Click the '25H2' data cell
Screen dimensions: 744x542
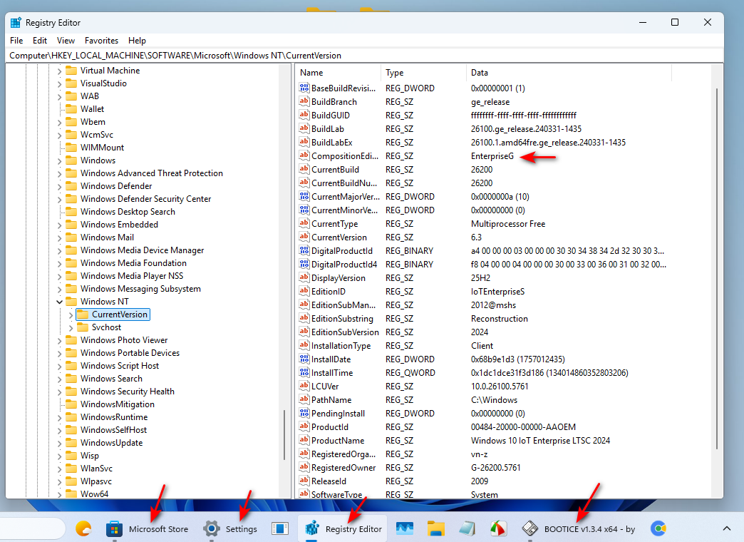(x=480, y=278)
